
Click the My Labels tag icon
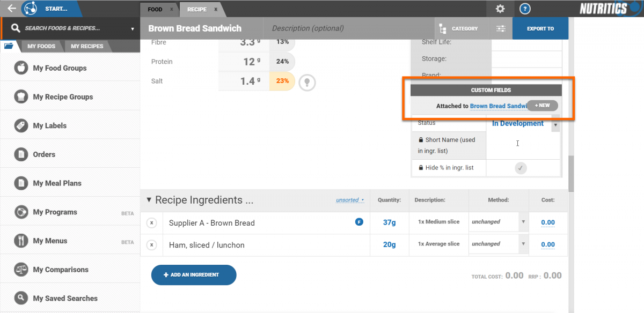[21, 125]
